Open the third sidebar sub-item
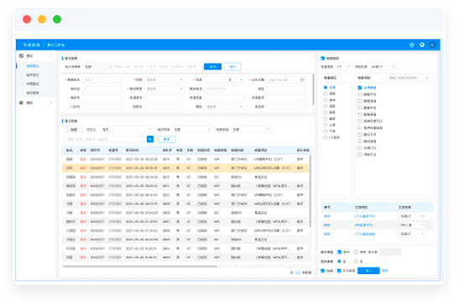Screen dimensions: 458x304 tap(33, 84)
